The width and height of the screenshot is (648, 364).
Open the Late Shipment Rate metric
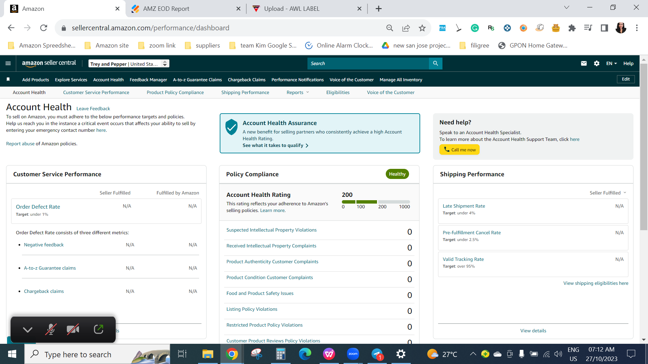tap(464, 206)
